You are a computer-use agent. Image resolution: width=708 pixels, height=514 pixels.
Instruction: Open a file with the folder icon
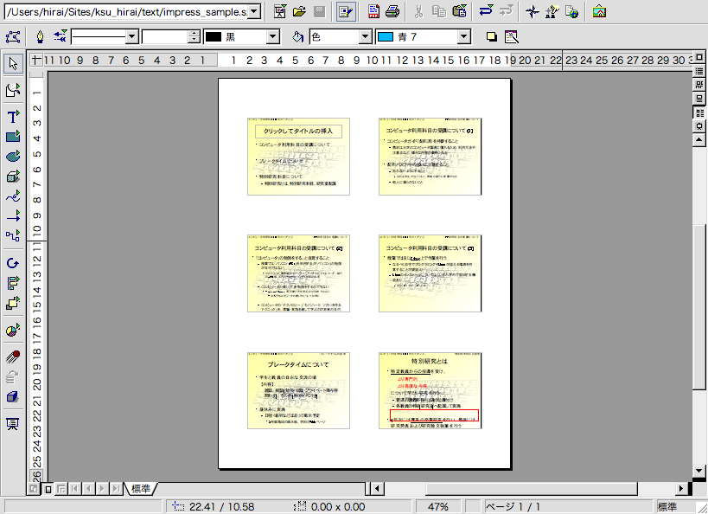point(299,12)
